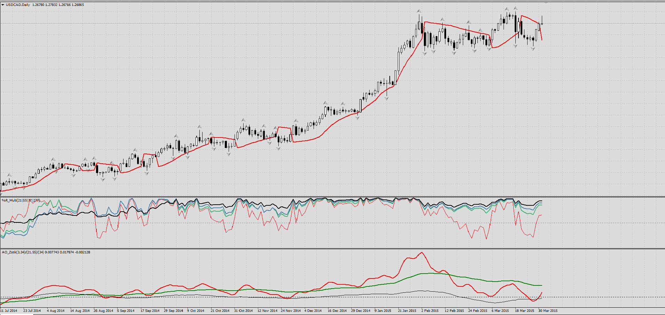Click the 4 Dec 2014 date label
Image resolution: width=665 pixels, height=315 pixels.
click(313, 311)
